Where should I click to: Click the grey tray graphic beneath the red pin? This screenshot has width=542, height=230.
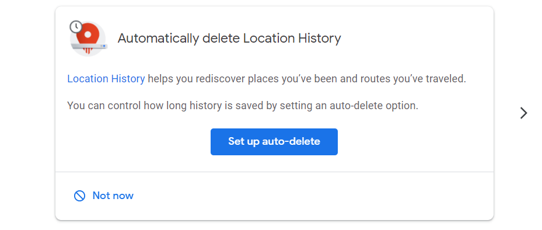click(89, 46)
